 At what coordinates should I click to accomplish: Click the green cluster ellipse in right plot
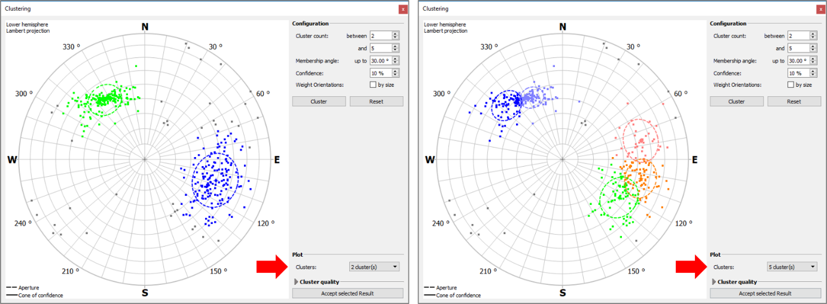pos(619,197)
